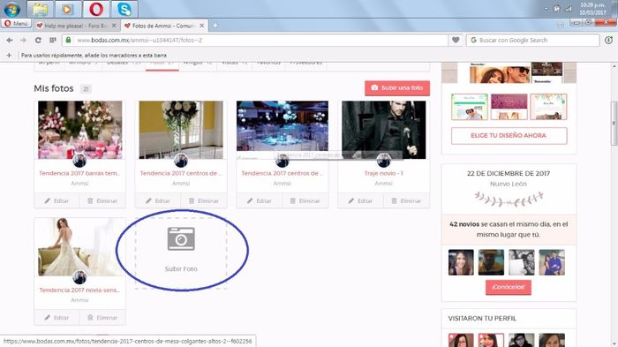The width and height of the screenshot is (618, 347).
Task: Select the green website design template thumbnail
Action: 470,107
